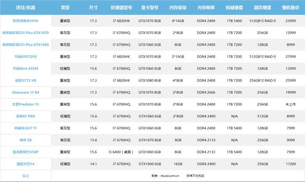Click GTX1070 8GB in Predator 15 row
305x182 pixels.
pos(150,105)
